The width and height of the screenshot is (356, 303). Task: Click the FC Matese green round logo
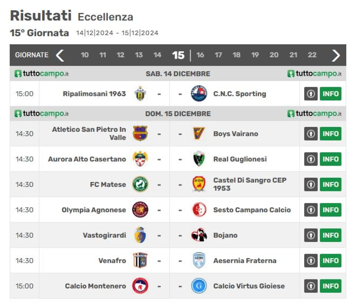(x=140, y=184)
